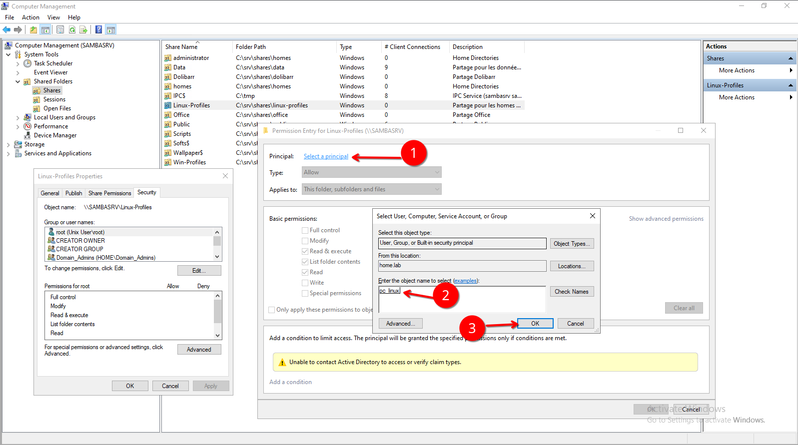Screen dimensions: 798x445
Task: Expand the Local Users and Groups node
Action: 17,118
